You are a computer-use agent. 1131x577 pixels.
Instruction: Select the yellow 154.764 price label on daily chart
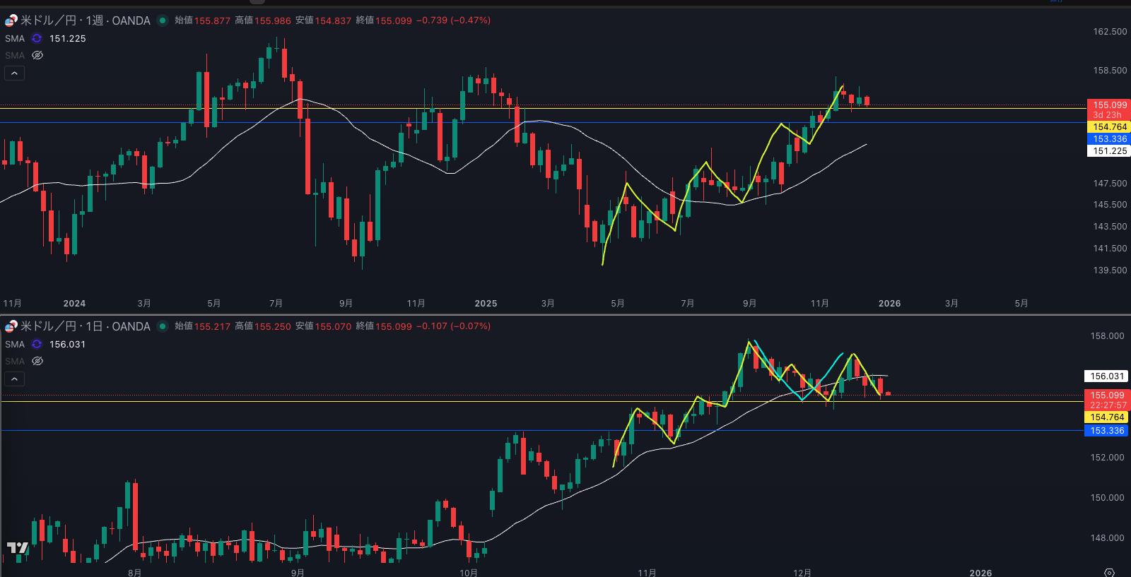(x=1106, y=417)
